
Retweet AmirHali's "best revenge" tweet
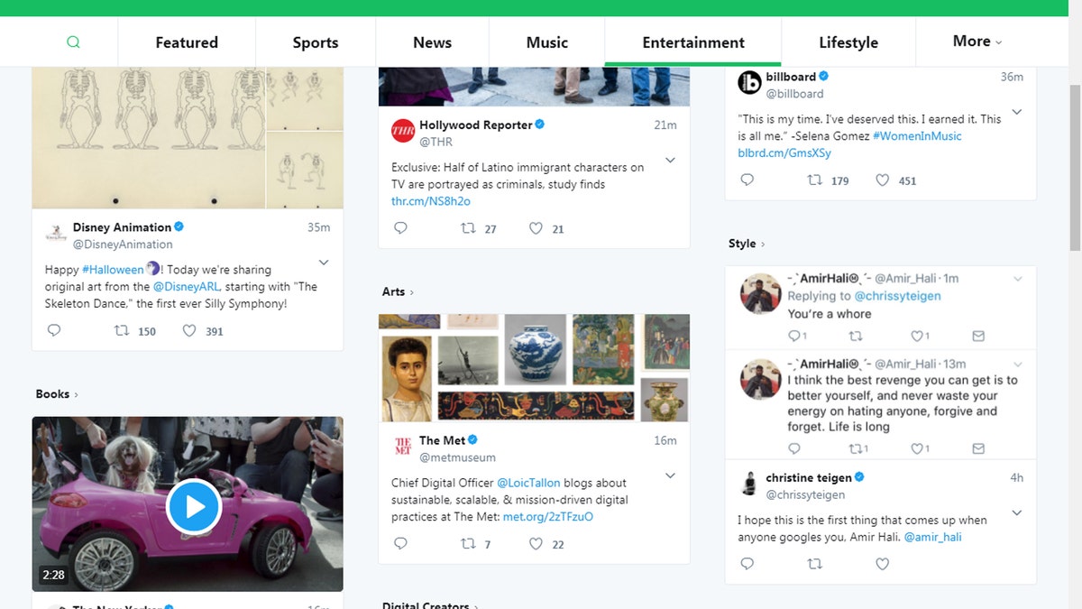point(856,448)
